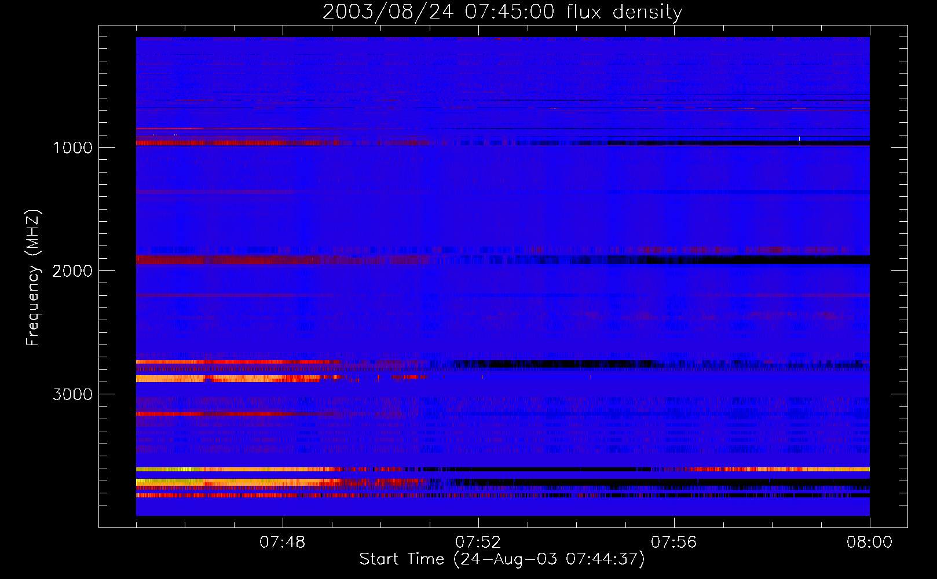Click the '08:00' time tick label
Image resolution: width=937 pixels, height=579 pixels.
pos(870,543)
